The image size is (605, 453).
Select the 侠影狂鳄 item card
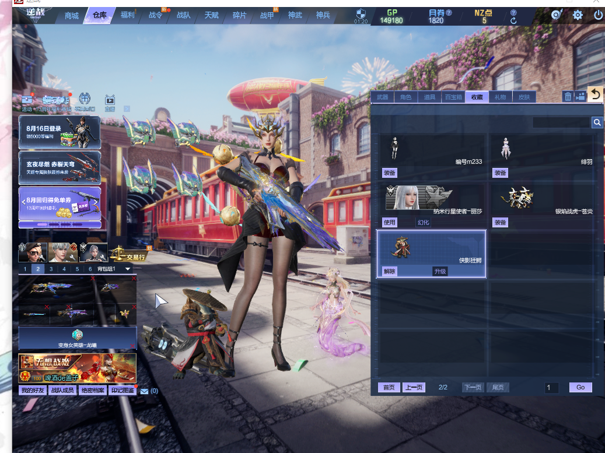coord(431,254)
